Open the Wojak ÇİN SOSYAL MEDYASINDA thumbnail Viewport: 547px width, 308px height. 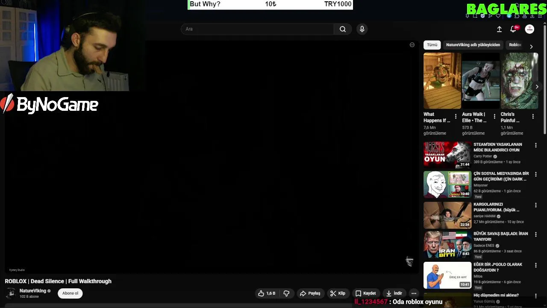tap(447, 184)
